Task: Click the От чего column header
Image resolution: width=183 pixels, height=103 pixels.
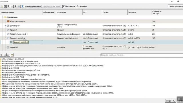Action: click(115, 12)
